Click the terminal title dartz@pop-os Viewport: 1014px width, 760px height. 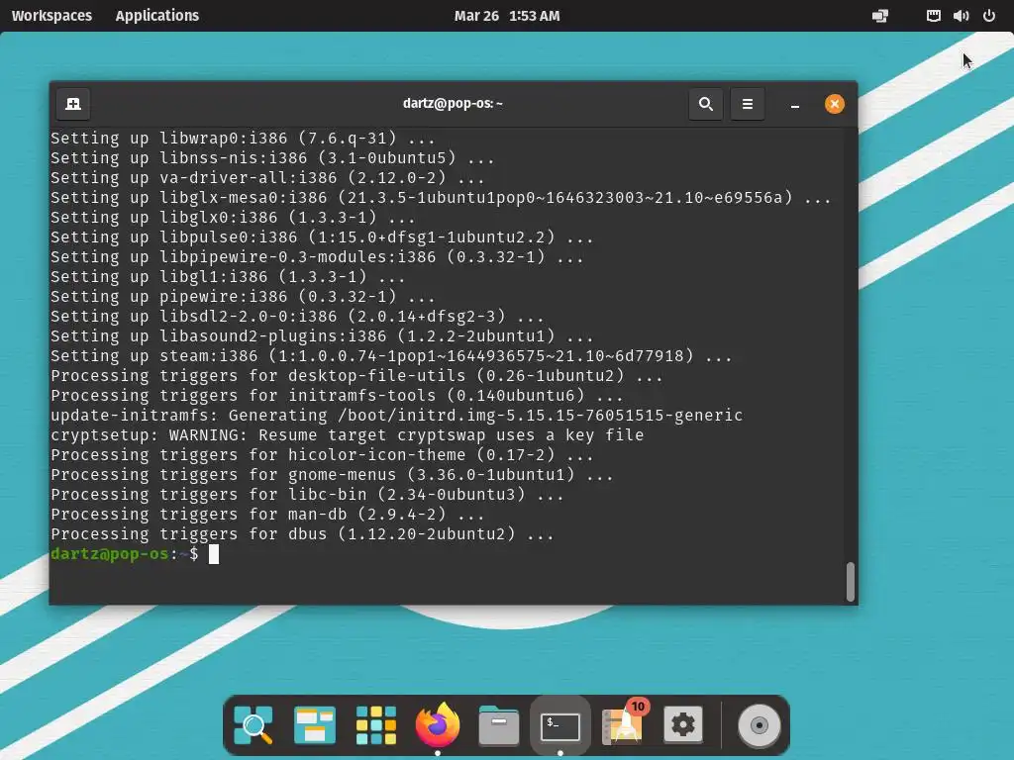pyautogui.click(x=453, y=103)
